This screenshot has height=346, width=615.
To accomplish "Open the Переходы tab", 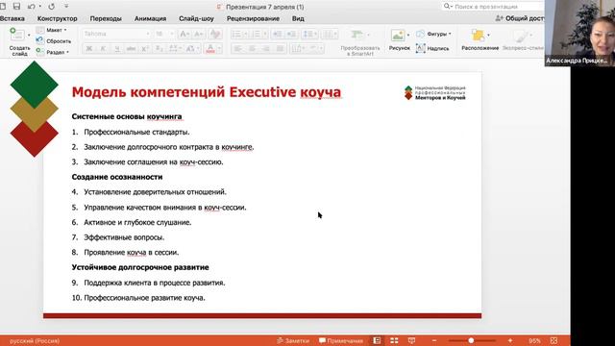I will coord(106,18).
